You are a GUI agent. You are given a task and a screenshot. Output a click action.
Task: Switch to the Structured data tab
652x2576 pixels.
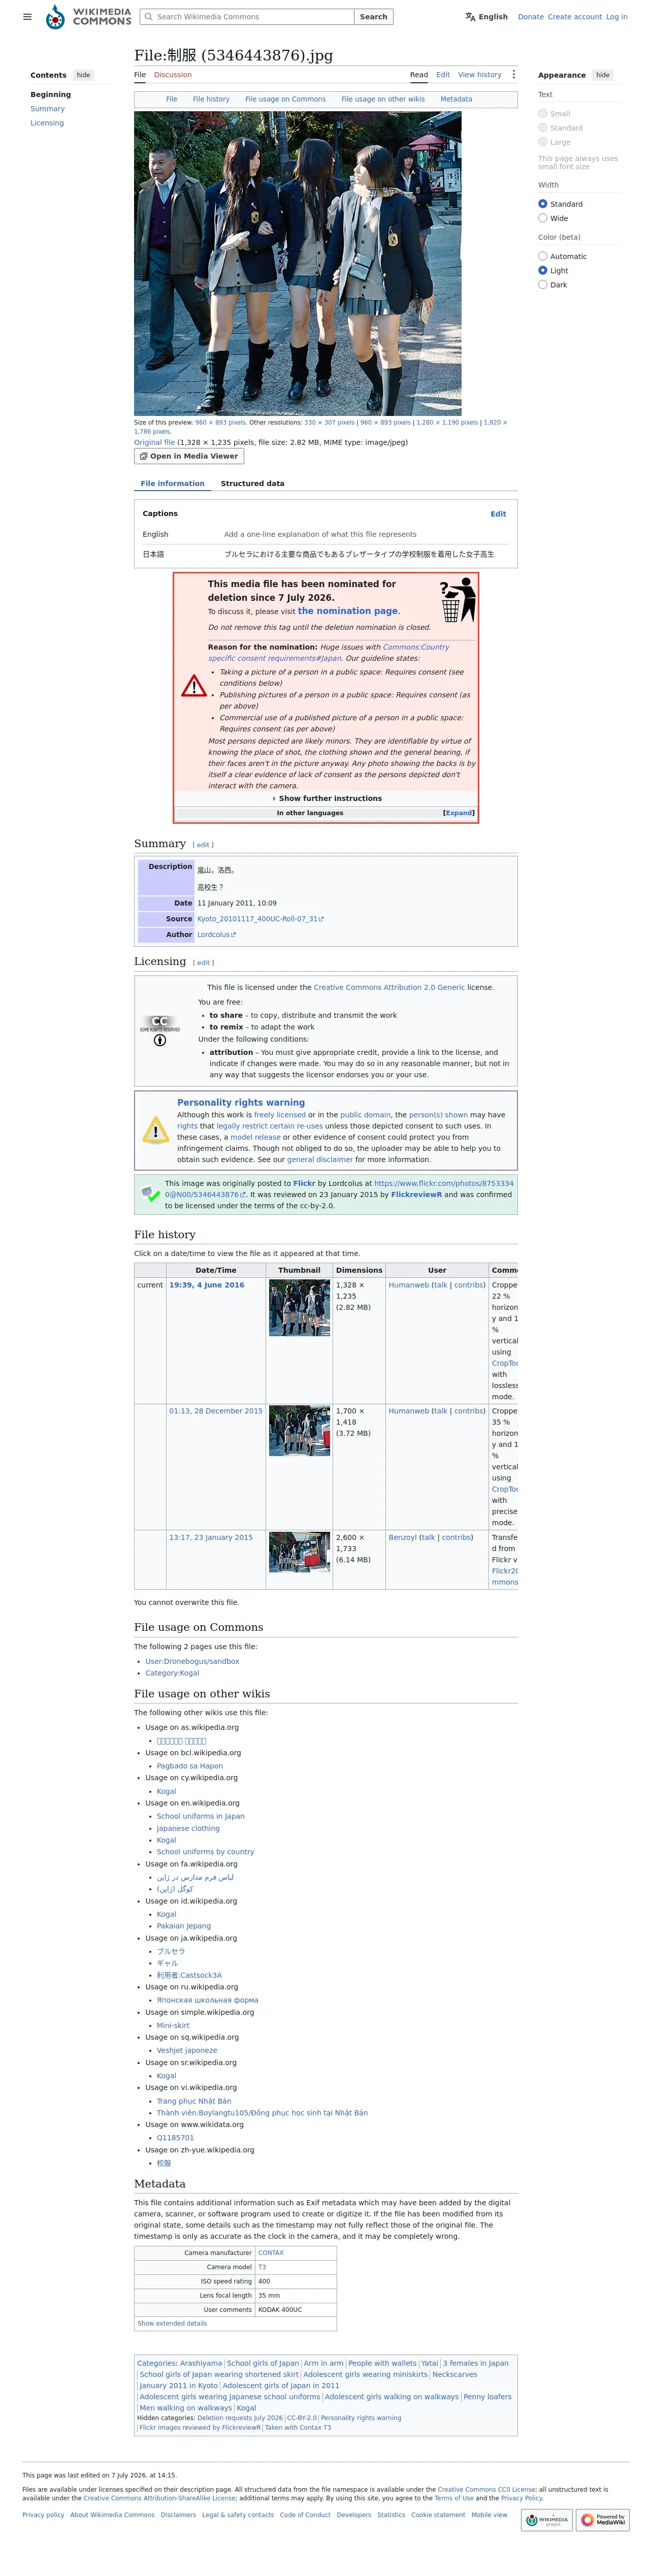[x=252, y=484]
